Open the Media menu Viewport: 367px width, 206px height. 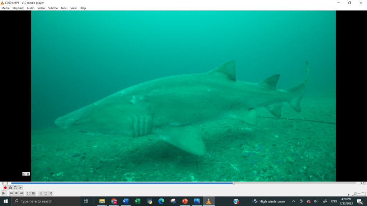tap(5, 8)
